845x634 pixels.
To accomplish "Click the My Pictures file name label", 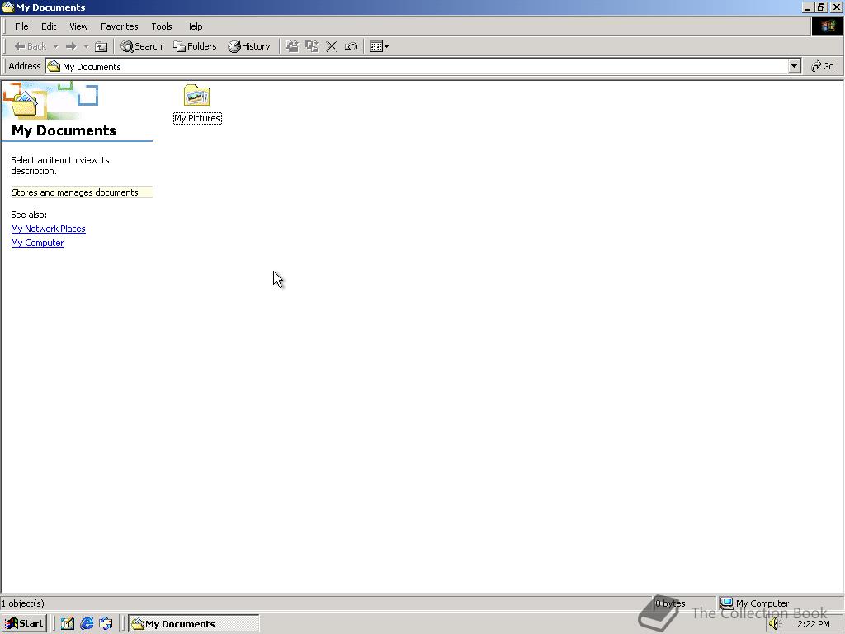I will [x=197, y=118].
